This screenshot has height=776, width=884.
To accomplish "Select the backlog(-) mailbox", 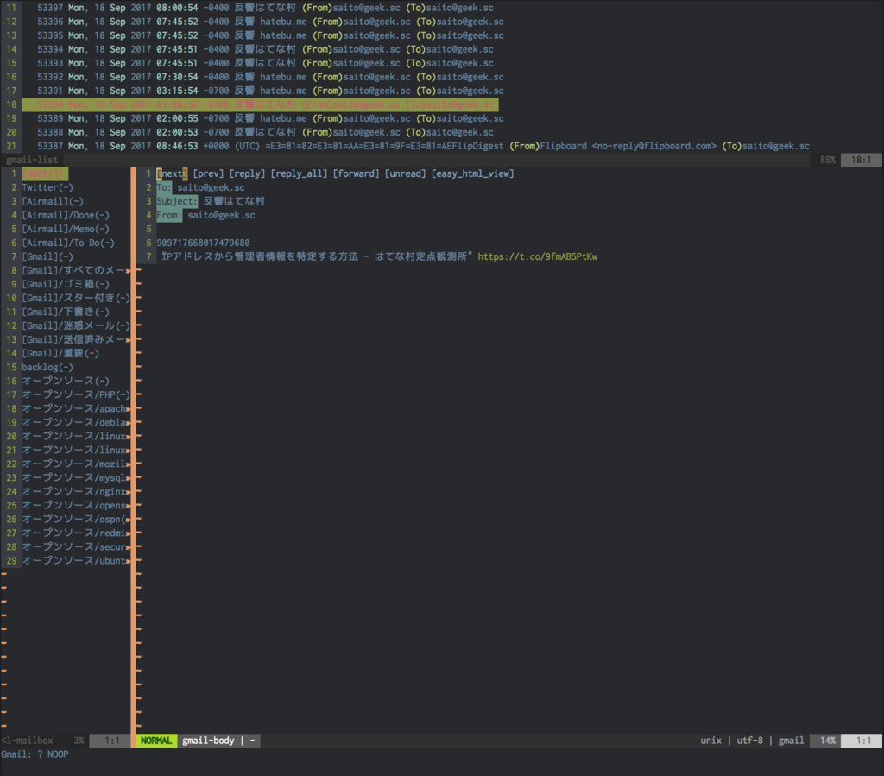I will click(47, 367).
